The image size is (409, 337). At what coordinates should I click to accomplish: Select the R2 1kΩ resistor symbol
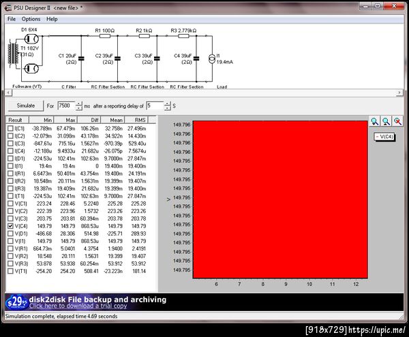tap(144, 35)
